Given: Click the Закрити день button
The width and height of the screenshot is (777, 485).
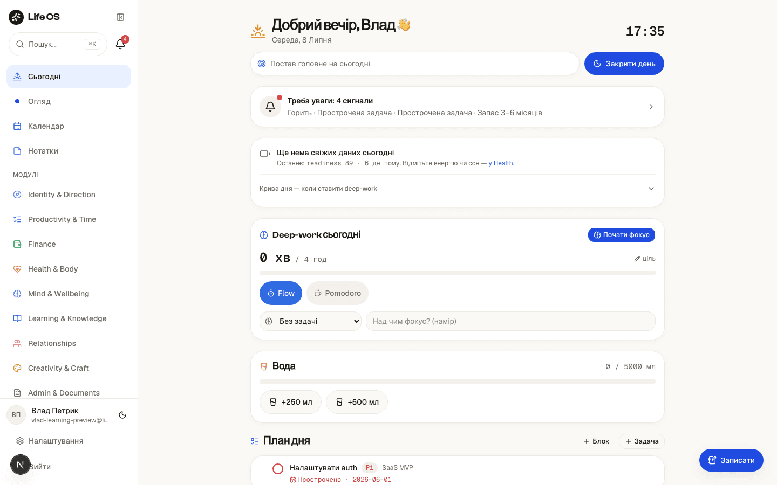Looking at the screenshot, I should (x=624, y=64).
